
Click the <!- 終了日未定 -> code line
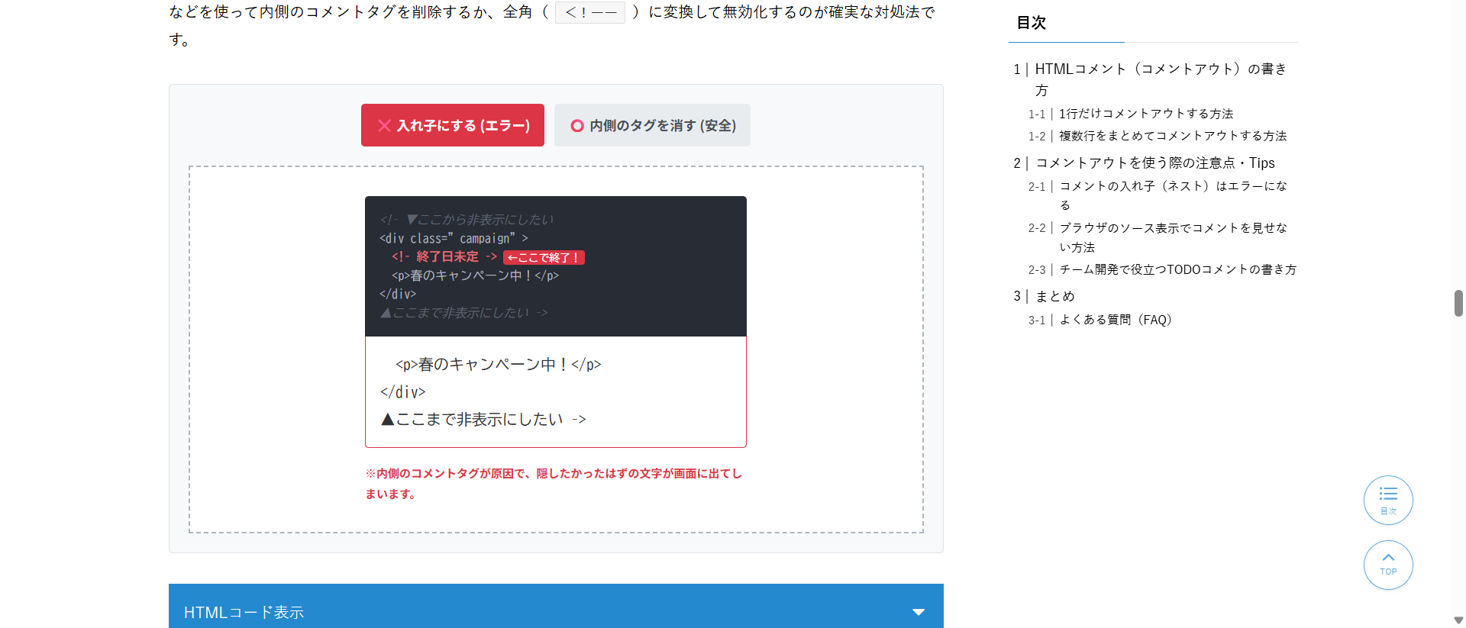coord(444,257)
